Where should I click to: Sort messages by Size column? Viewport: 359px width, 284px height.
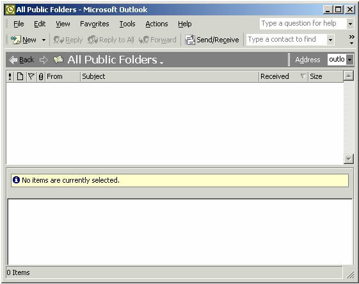[x=326, y=76]
